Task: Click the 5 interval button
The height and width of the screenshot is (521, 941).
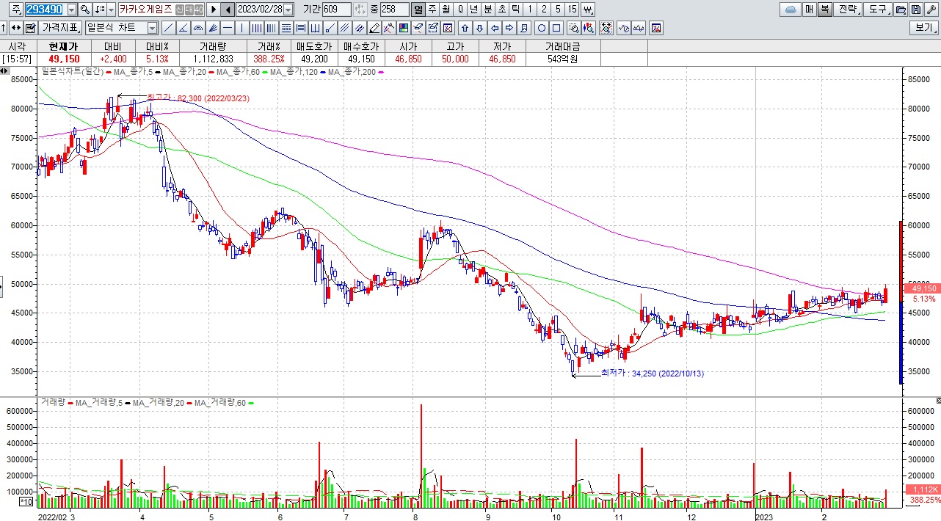Action: click(x=557, y=10)
